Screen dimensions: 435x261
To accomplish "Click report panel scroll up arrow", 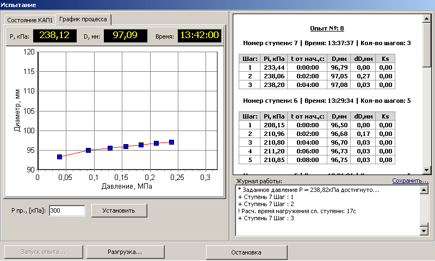I will pyautogui.click(x=426, y=17).
